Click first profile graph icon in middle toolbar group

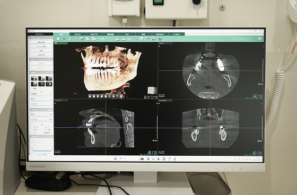point(117,39)
